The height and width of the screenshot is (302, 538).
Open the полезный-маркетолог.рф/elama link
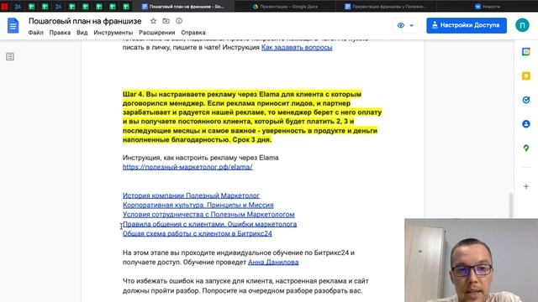(187, 167)
